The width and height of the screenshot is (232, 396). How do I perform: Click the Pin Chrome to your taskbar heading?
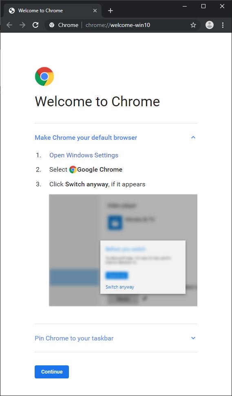tap(74, 338)
